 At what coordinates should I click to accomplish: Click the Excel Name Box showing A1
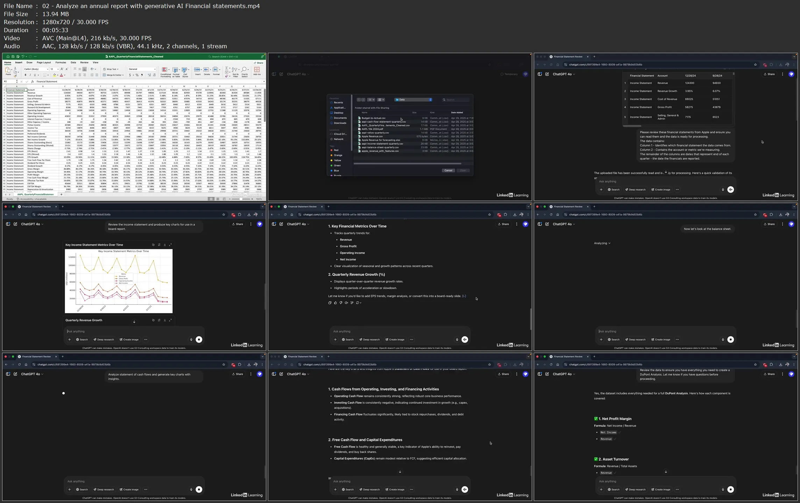tap(9, 81)
